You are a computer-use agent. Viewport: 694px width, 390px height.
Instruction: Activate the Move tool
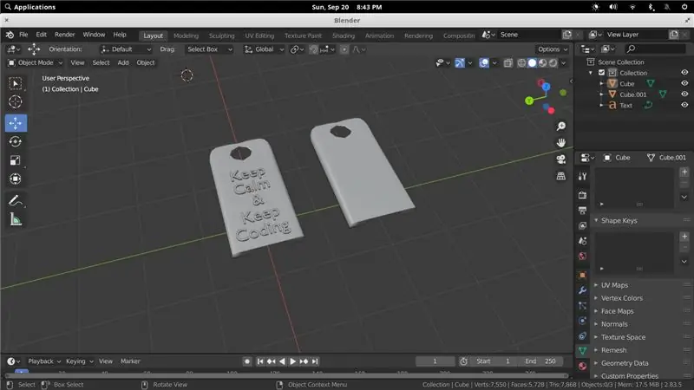pyautogui.click(x=16, y=123)
